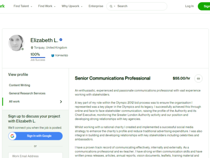Click the search magnifier icon

tap(111, 6)
